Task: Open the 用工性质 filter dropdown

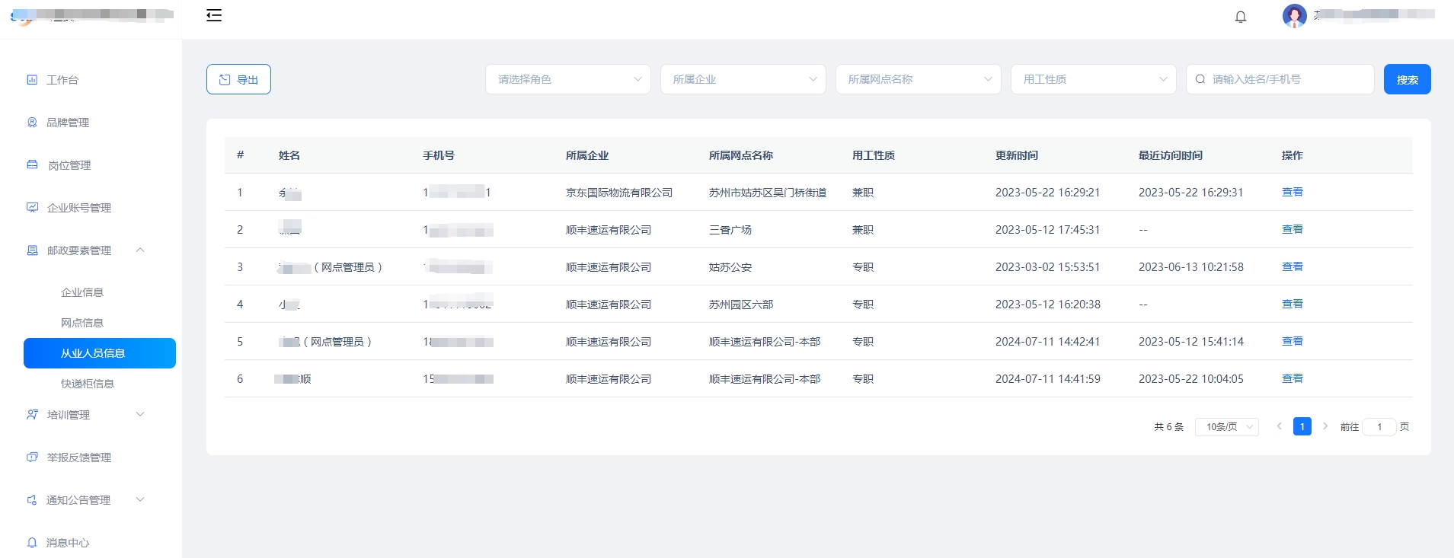Action: pos(1093,79)
